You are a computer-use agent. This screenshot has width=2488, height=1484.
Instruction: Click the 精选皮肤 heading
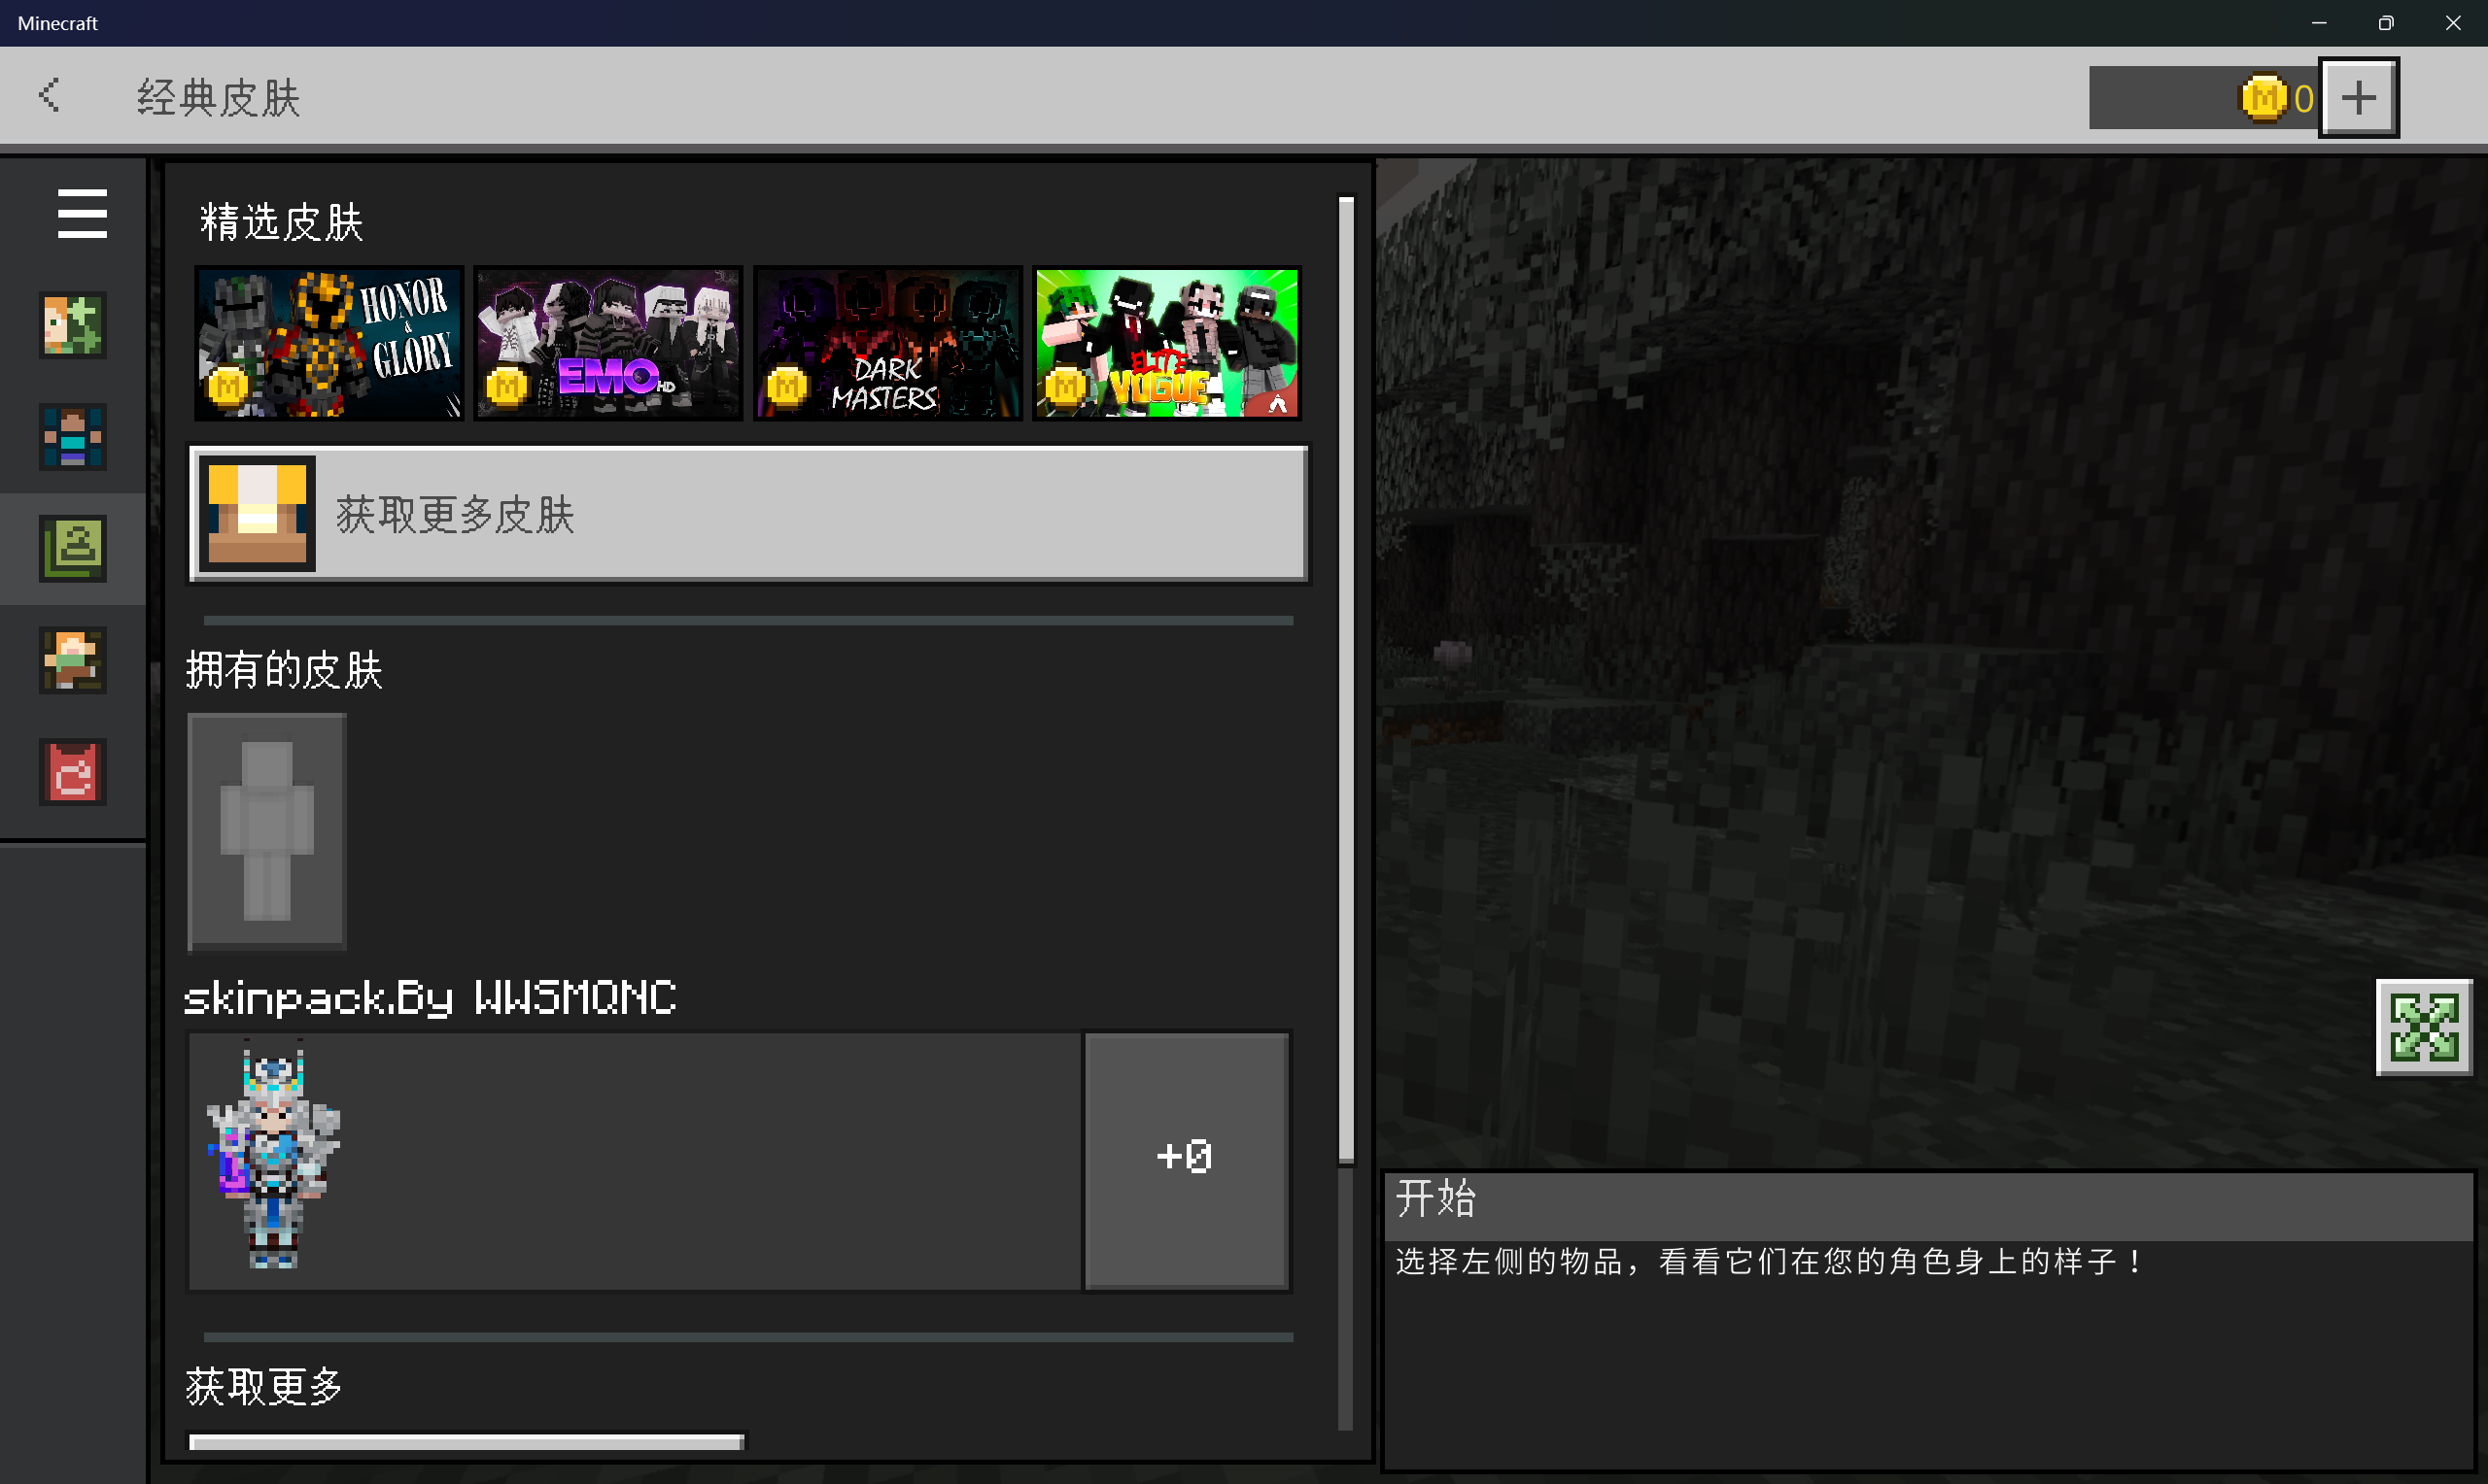(281, 222)
